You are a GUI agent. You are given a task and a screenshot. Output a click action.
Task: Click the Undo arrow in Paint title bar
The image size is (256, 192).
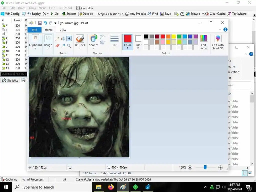pyautogui.click(x=45, y=23)
